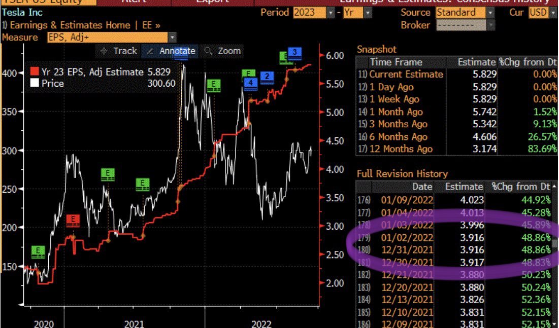559x328 pixels.
Task: Click the blue marker numbered 4
Action: coord(251,84)
